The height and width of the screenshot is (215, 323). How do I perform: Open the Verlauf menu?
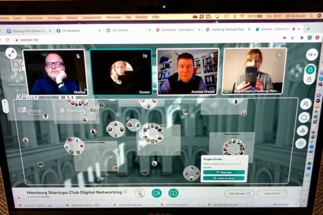coord(72,18)
